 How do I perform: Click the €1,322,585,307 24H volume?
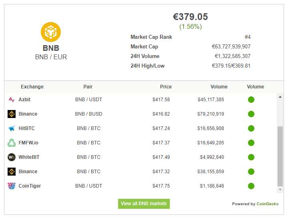point(233,56)
